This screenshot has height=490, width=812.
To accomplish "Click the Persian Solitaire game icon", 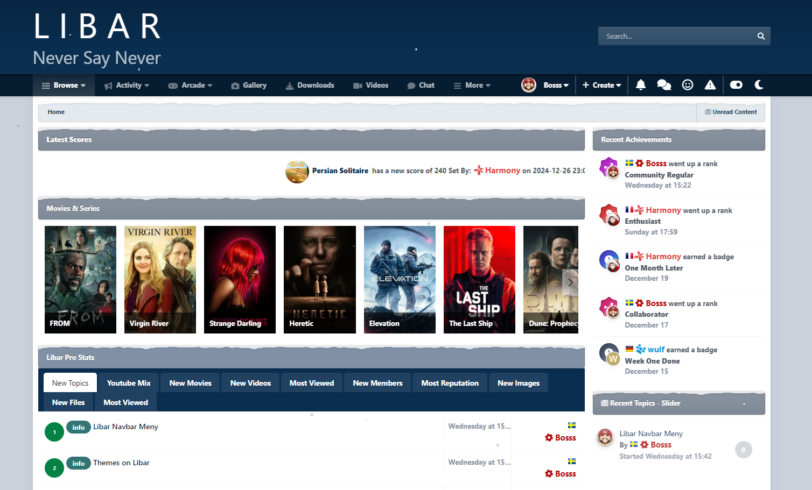I will click(x=297, y=172).
